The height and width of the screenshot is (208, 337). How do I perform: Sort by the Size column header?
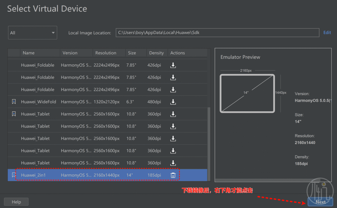coord(136,53)
